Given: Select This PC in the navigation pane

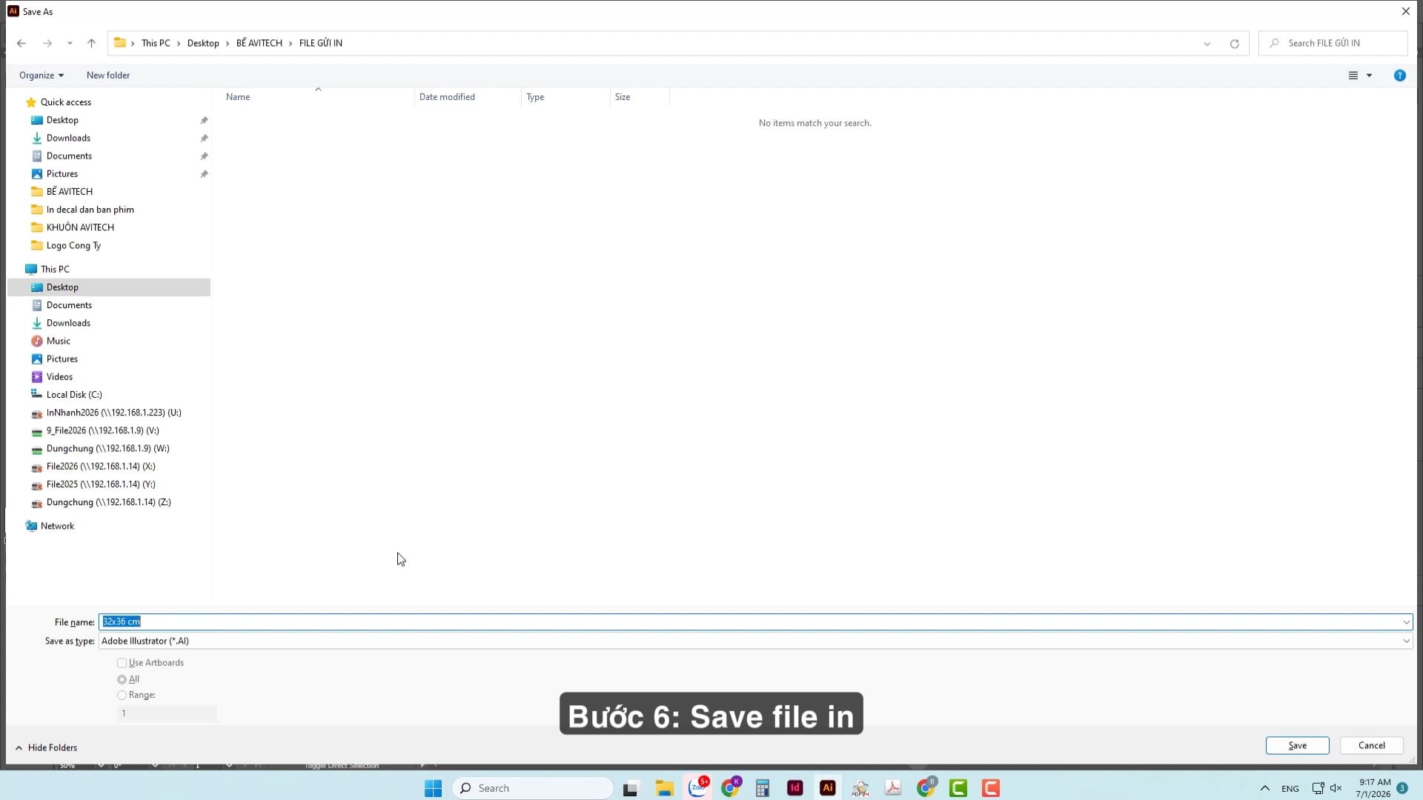Looking at the screenshot, I should tap(55, 269).
